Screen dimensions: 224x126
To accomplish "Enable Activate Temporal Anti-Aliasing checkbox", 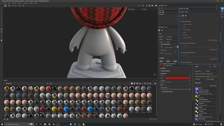I will point(181,43).
